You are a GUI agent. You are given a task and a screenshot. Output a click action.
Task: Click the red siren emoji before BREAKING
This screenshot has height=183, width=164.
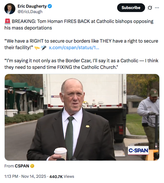[x=7, y=22]
